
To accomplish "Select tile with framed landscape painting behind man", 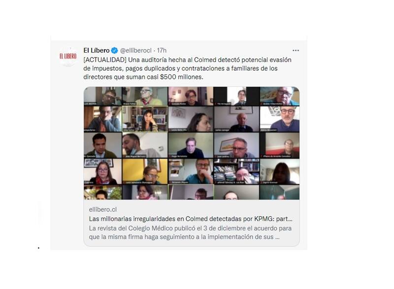I will 236,145.
